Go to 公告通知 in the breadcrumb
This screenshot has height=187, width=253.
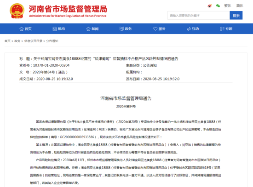pos(52,41)
